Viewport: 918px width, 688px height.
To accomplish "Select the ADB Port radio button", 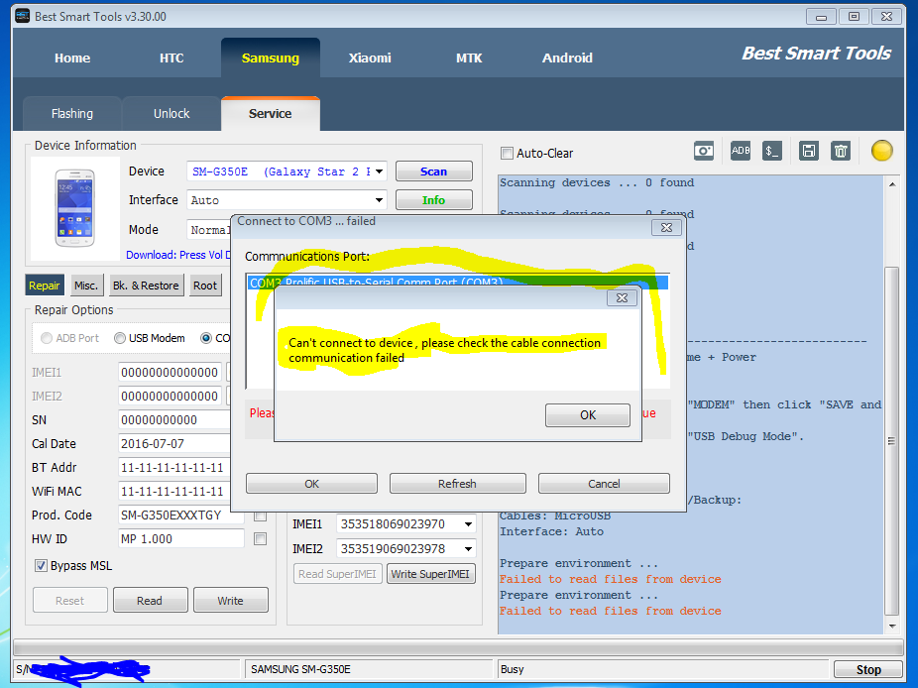I will pos(47,338).
